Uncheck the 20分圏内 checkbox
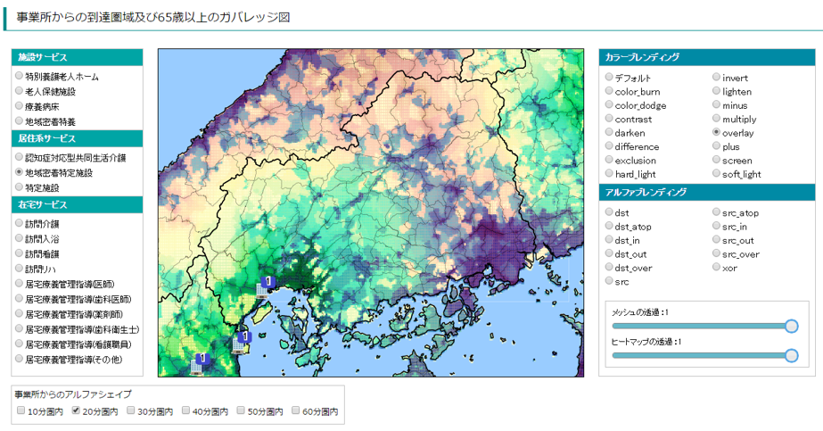 coord(76,411)
